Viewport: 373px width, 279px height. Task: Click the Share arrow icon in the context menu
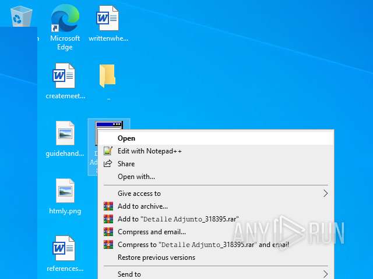pos(108,164)
